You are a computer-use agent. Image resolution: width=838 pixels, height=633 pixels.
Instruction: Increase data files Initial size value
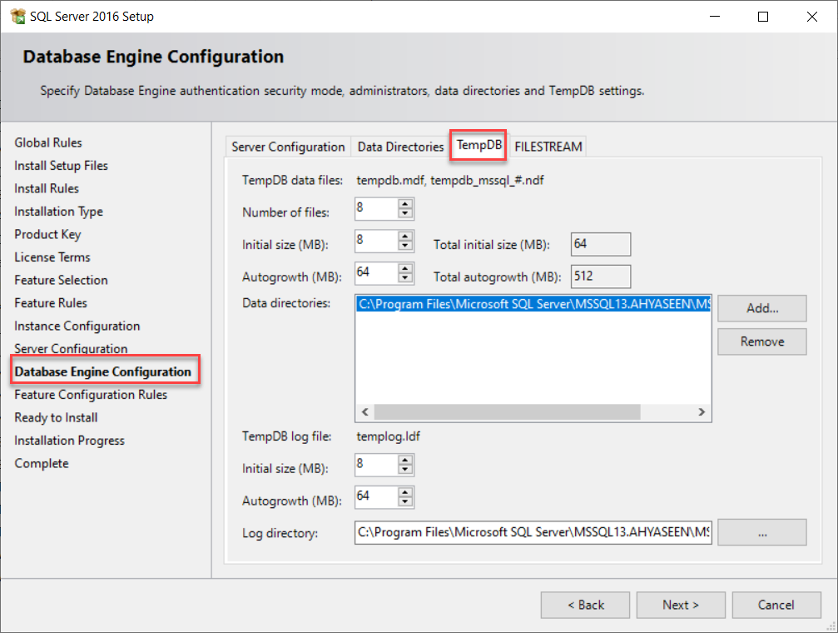click(405, 237)
